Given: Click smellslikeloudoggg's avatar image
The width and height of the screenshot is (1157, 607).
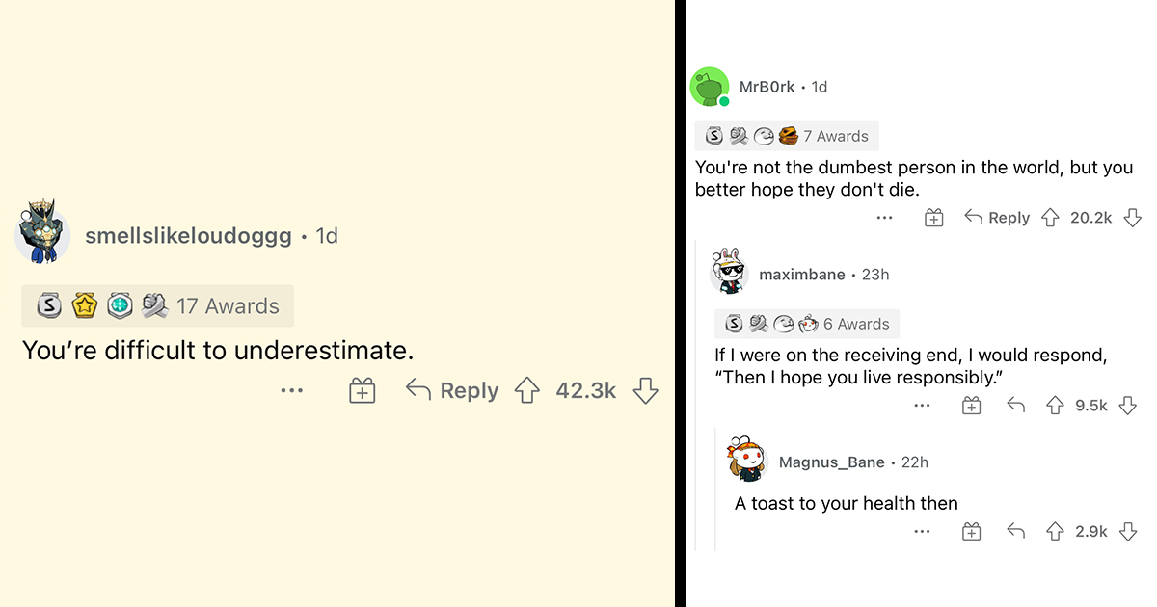Looking at the screenshot, I should (42, 235).
